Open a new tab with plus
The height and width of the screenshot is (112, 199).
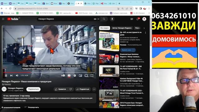pos(119,3)
